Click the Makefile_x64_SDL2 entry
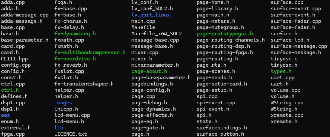The image size is (330, 137). 156,34
